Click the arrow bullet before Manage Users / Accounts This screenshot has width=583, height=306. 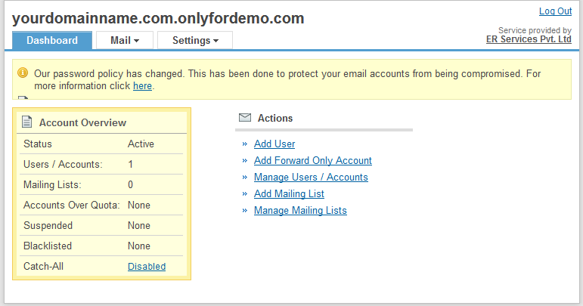click(245, 177)
